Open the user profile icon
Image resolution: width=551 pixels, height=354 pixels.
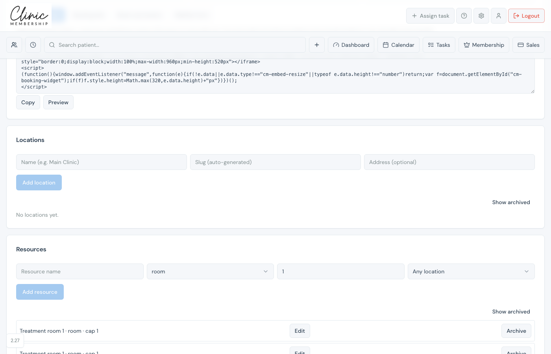(499, 16)
